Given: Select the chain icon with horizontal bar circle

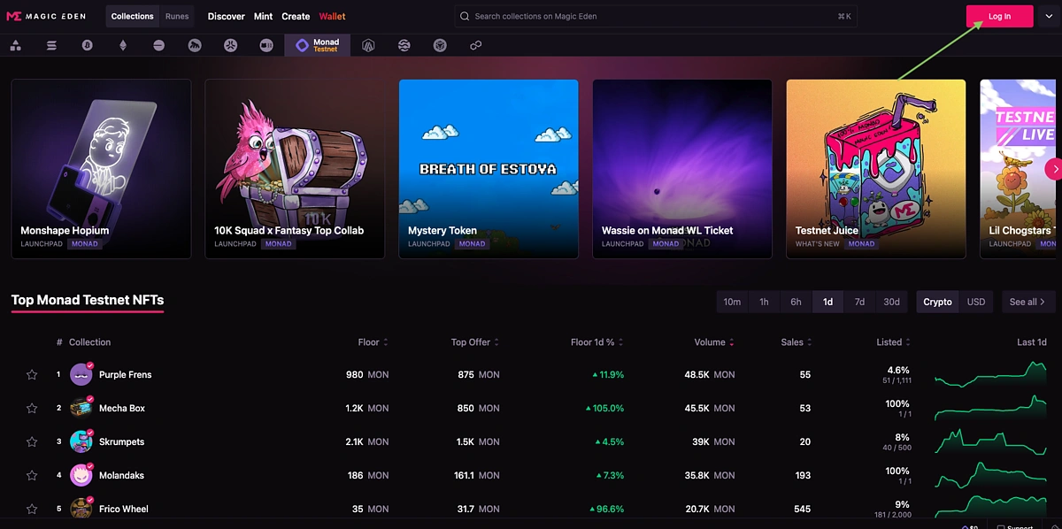Looking at the screenshot, I should [x=158, y=45].
